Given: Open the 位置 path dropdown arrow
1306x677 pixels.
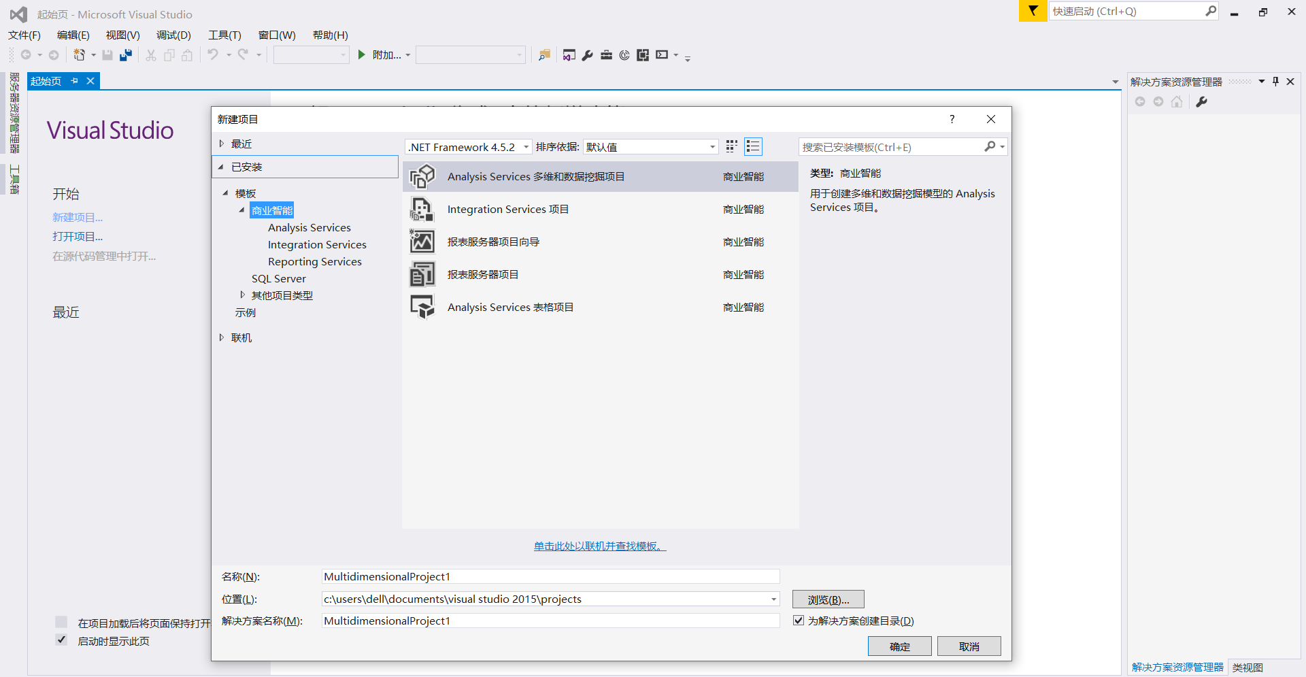Looking at the screenshot, I should tap(773, 599).
